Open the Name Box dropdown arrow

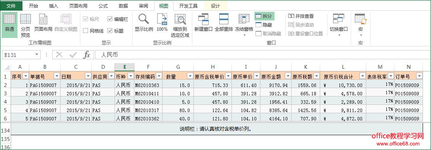pyautogui.click(x=37, y=55)
